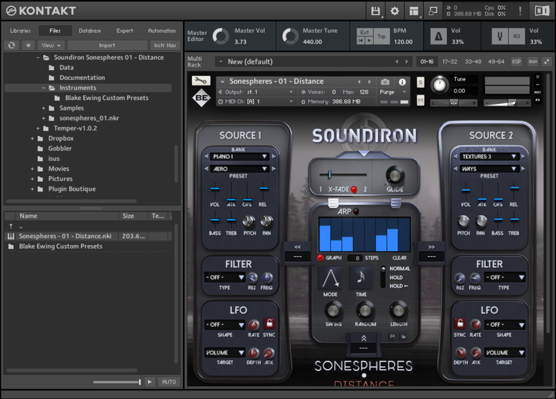Open the instrument info icon
The image size is (556, 399).
tap(402, 82)
